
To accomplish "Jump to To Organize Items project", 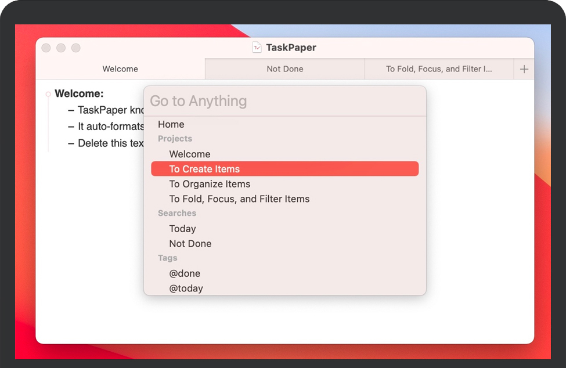I will (210, 184).
